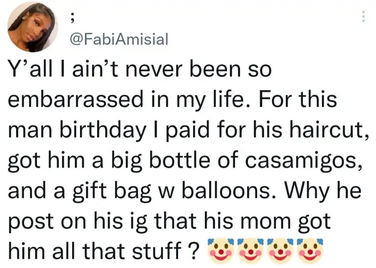Click the user's profile picture
The image size is (376, 268).
[32, 27]
